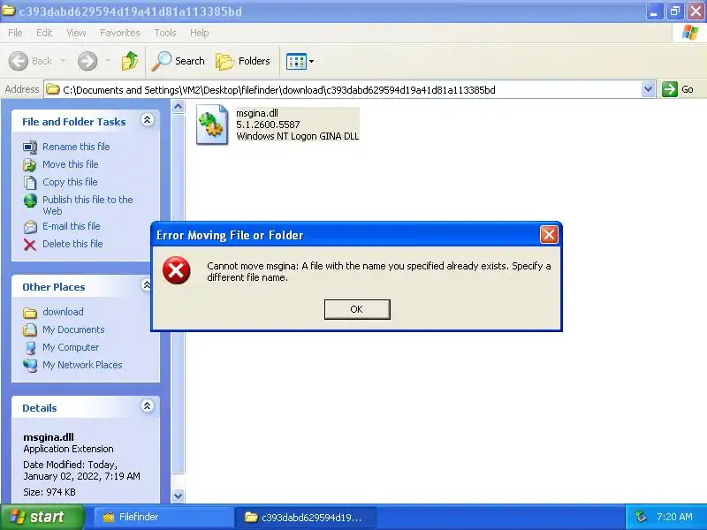Click the Windows flag logo in toolbar
The height and width of the screenshot is (530, 707).
pyautogui.click(x=690, y=33)
